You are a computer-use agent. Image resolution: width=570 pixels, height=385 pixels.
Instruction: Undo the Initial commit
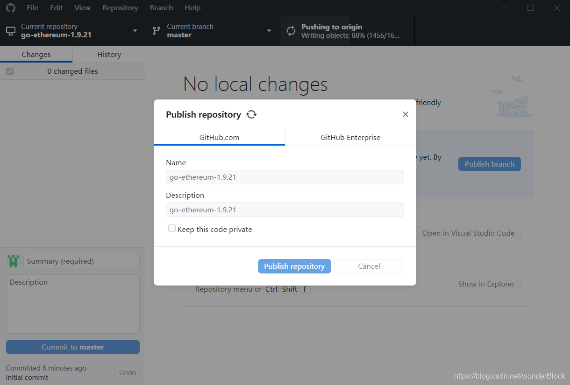tap(128, 372)
